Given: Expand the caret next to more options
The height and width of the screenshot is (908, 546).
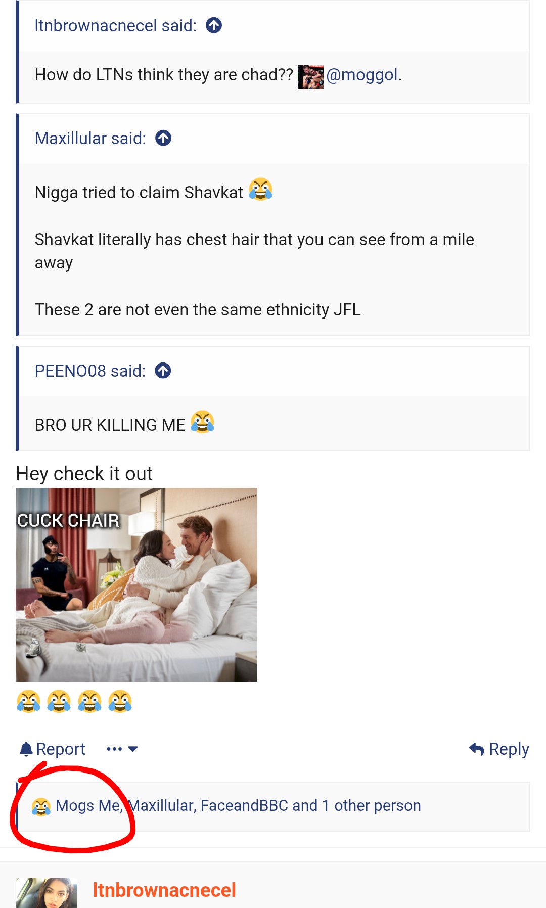Looking at the screenshot, I should [133, 749].
